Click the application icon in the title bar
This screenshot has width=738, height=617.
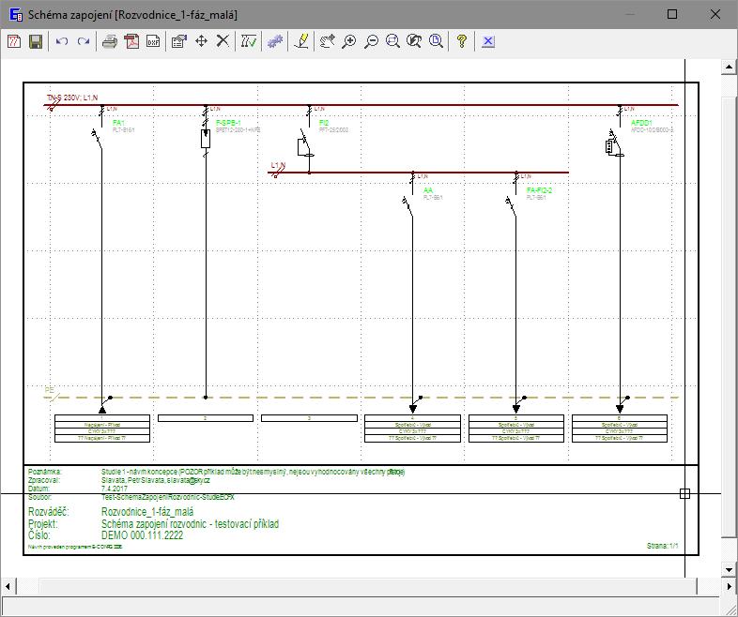click(16, 15)
